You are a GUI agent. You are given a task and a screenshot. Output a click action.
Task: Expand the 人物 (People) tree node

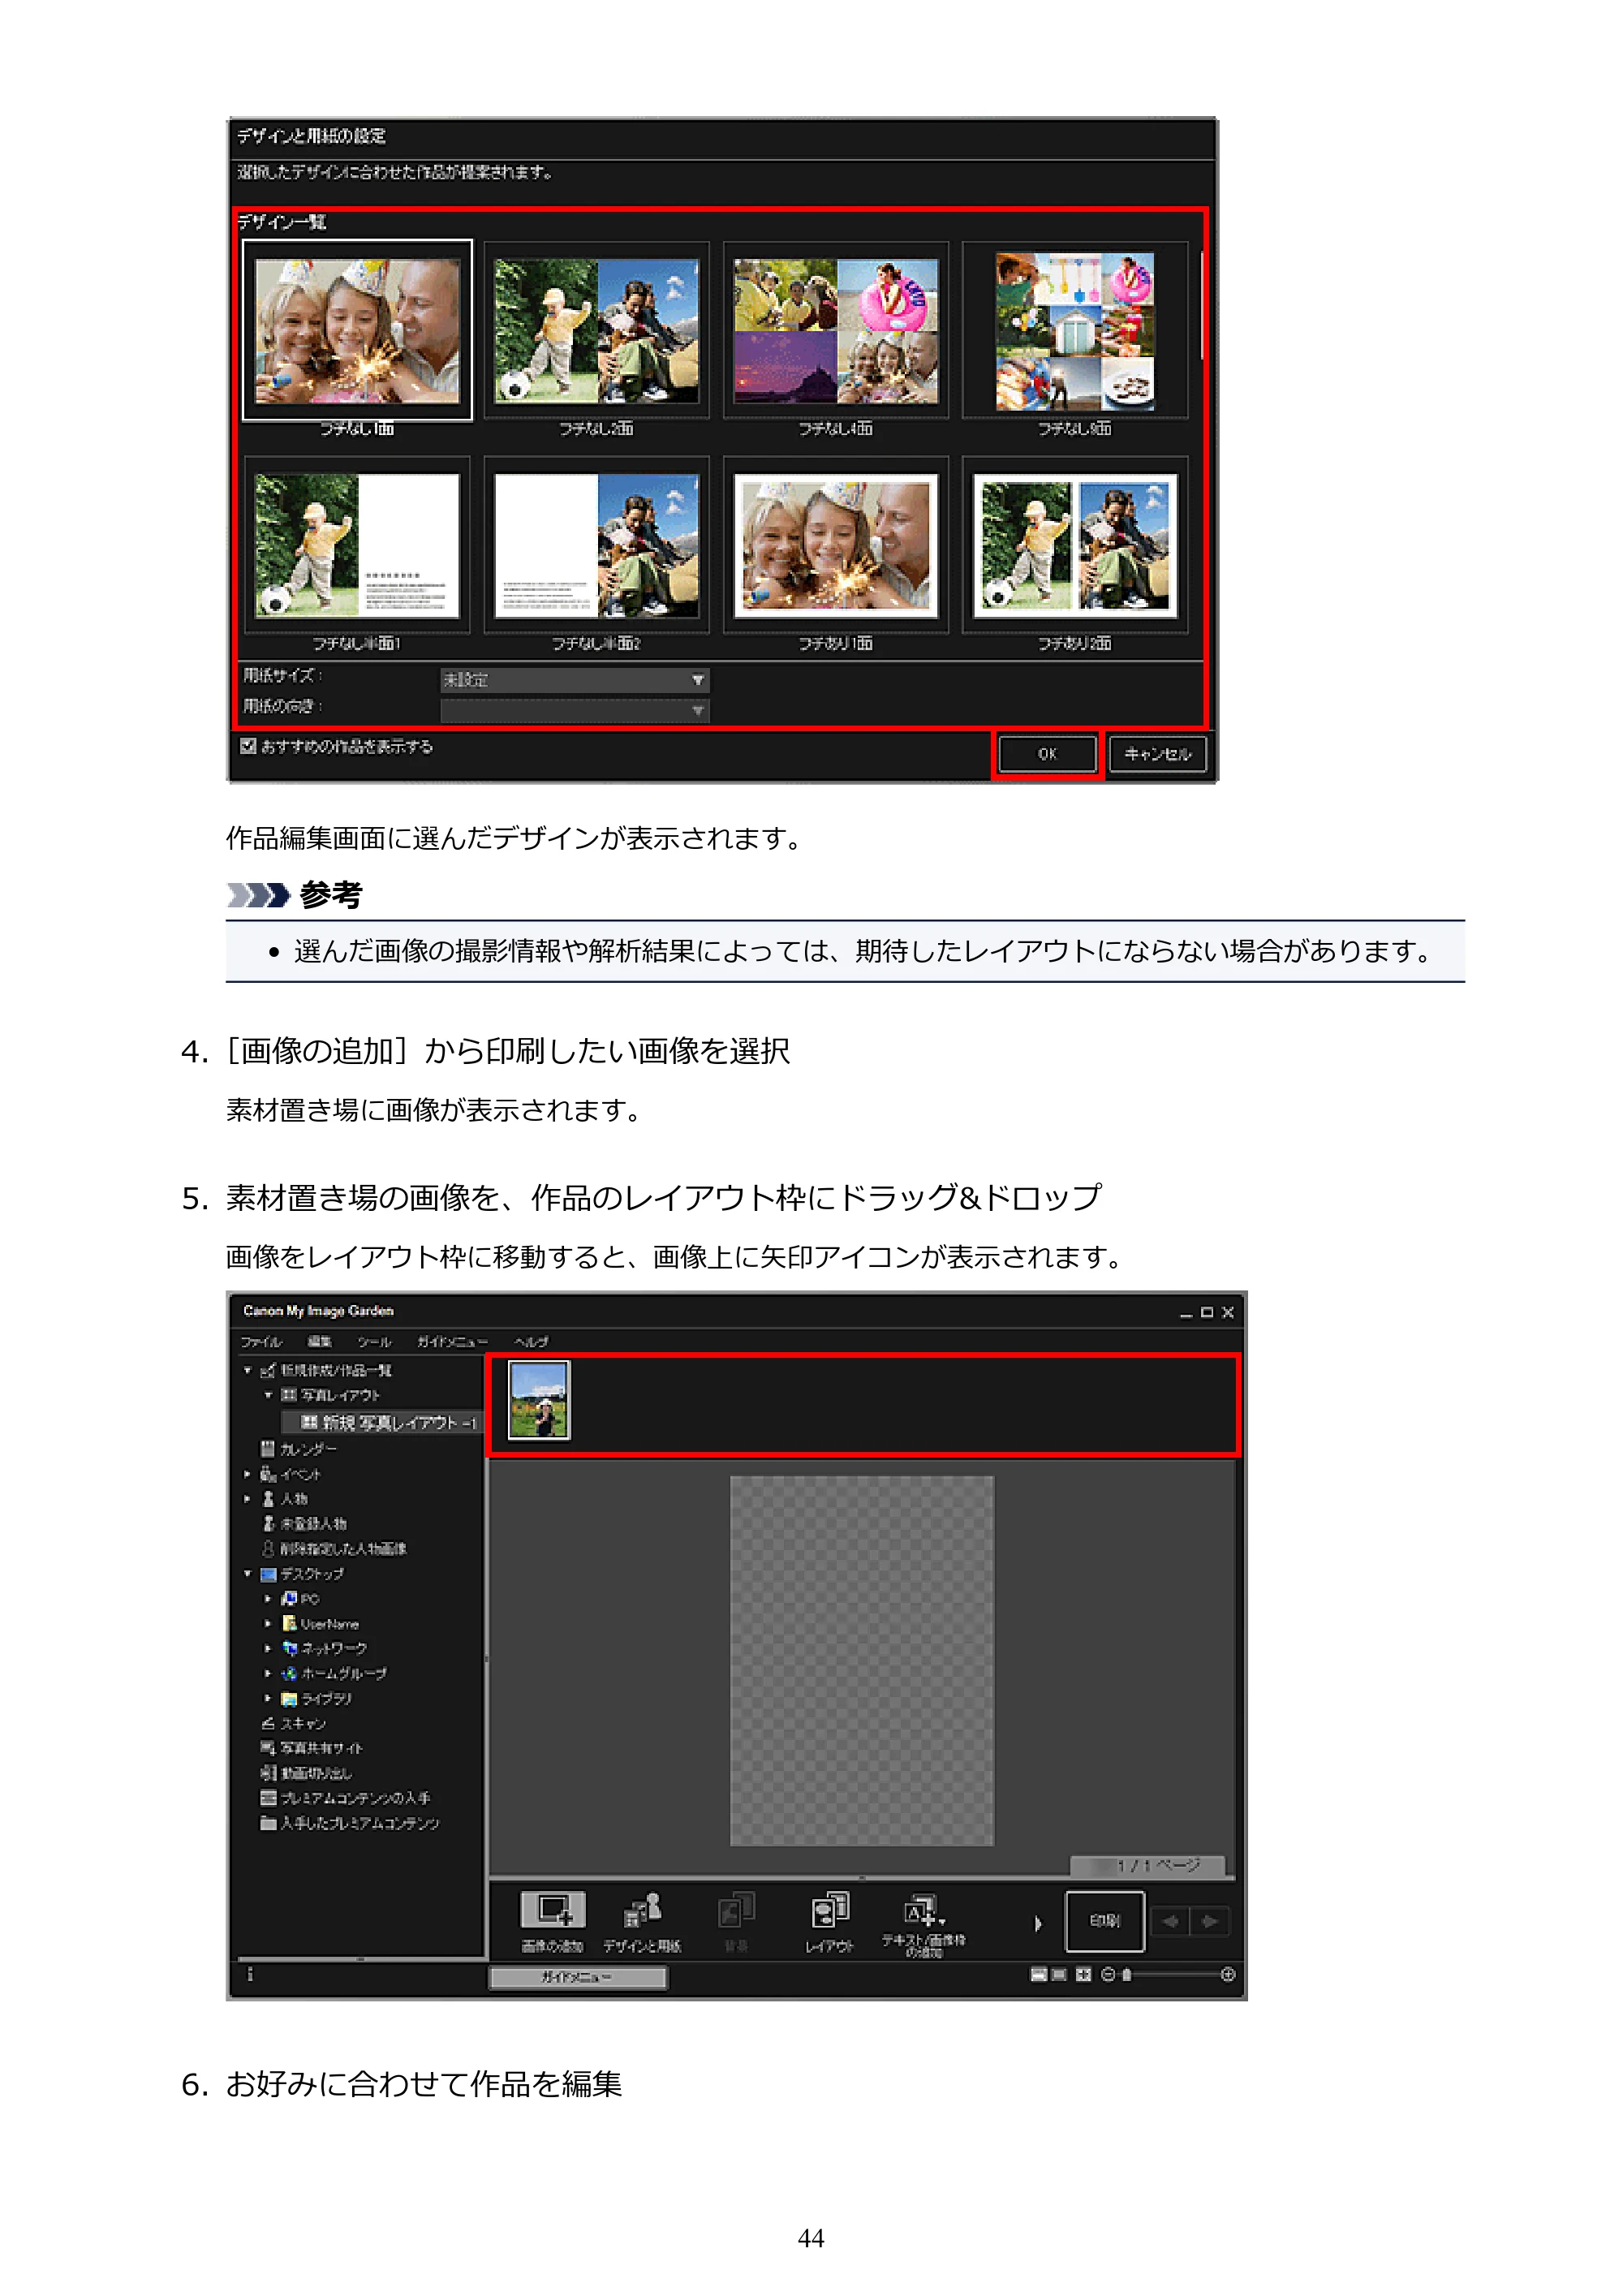click(247, 1498)
